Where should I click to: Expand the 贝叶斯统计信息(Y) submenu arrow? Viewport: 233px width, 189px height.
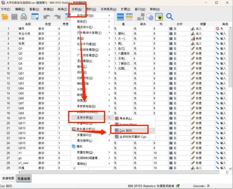pyautogui.click(x=109, y=33)
